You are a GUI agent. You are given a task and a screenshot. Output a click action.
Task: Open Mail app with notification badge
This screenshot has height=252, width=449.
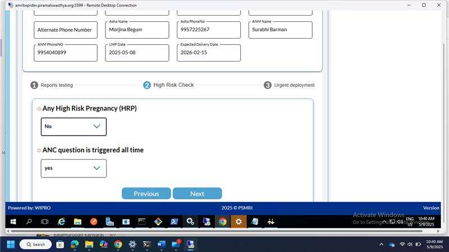(x=176, y=244)
